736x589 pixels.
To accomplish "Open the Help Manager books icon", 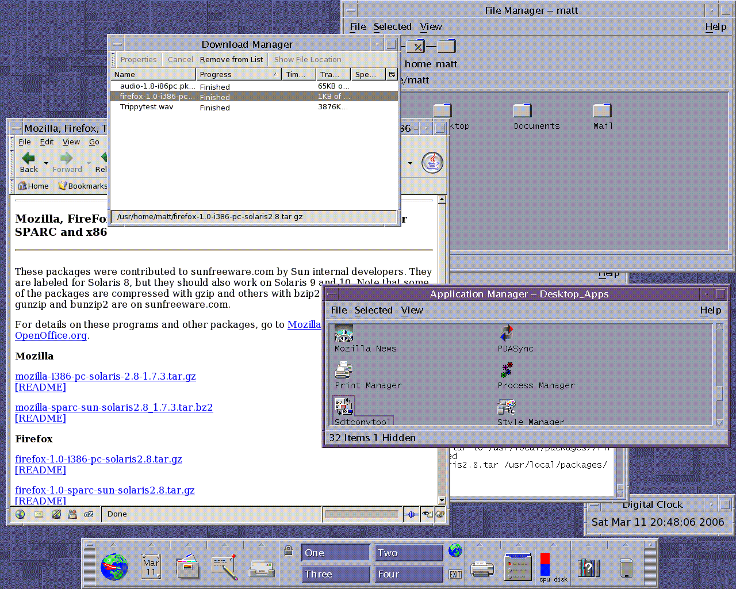I will coord(589,568).
